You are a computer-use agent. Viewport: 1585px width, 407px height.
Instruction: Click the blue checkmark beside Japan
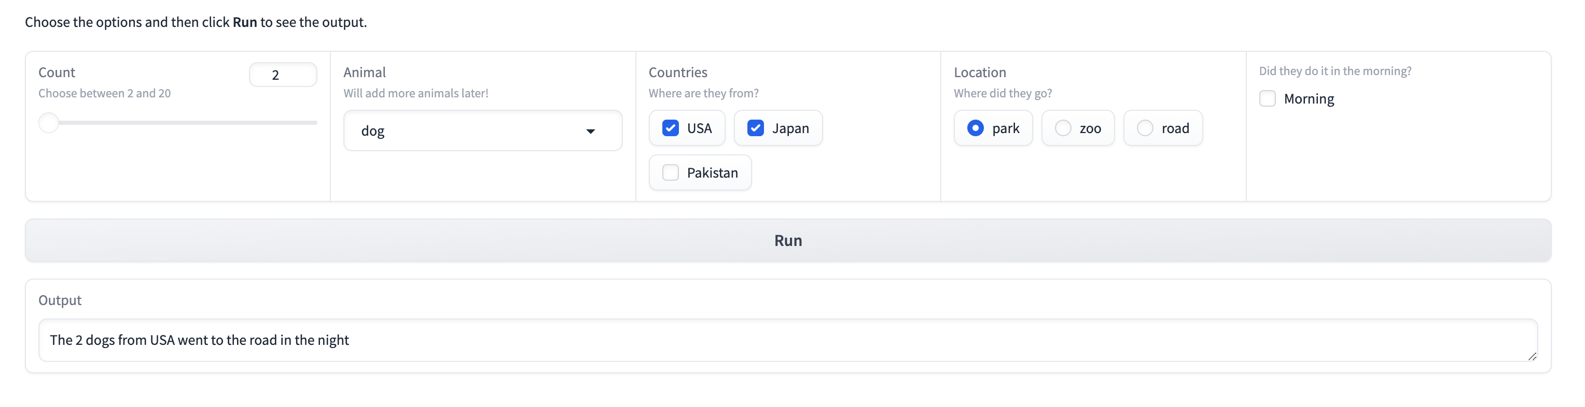755,128
